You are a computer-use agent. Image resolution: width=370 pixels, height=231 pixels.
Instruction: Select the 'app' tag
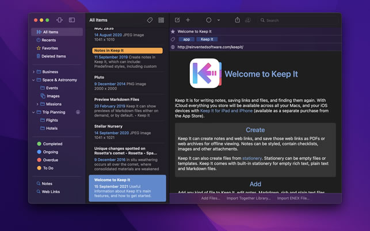coord(186,39)
